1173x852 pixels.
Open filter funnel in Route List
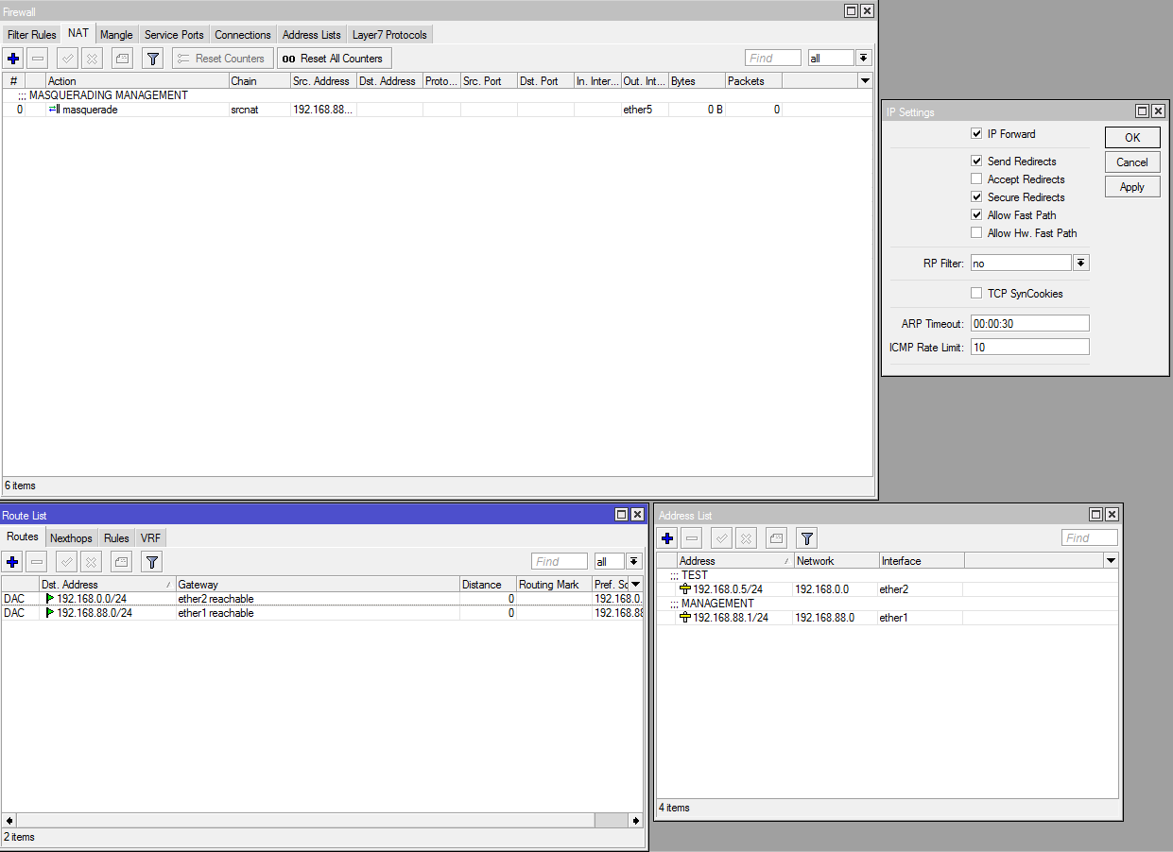coord(152,562)
